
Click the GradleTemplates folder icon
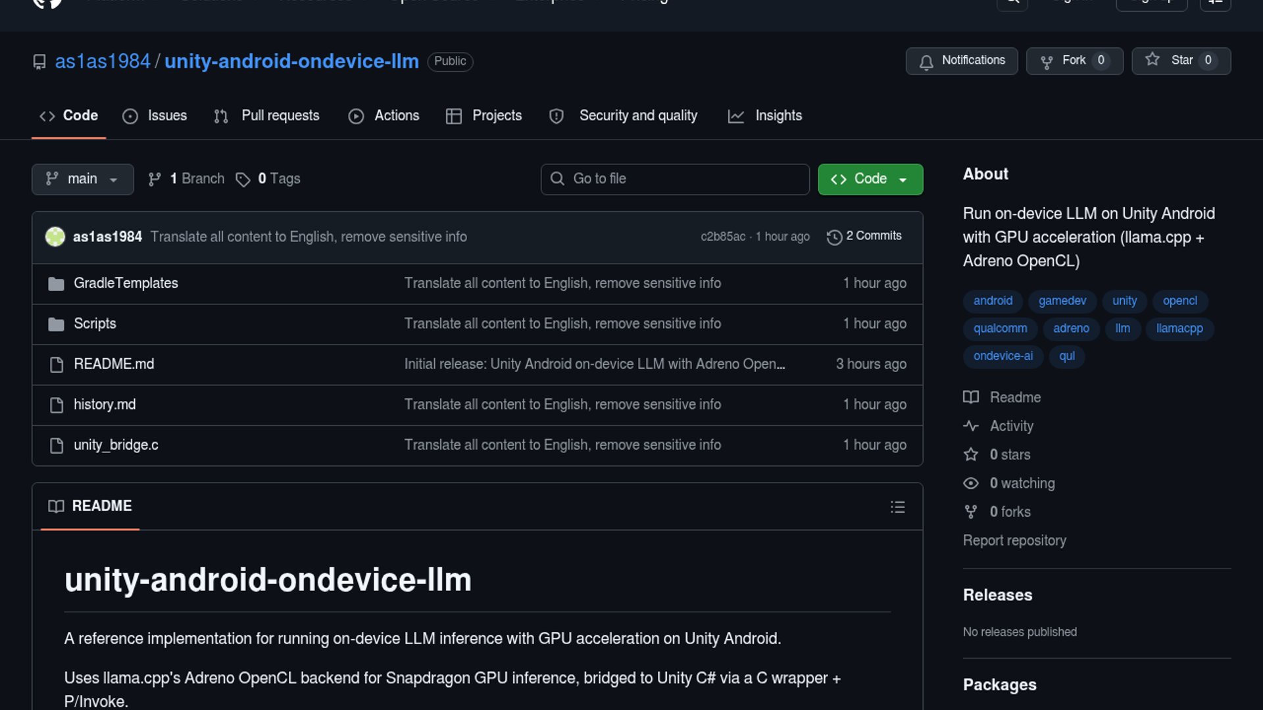[57, 283]
